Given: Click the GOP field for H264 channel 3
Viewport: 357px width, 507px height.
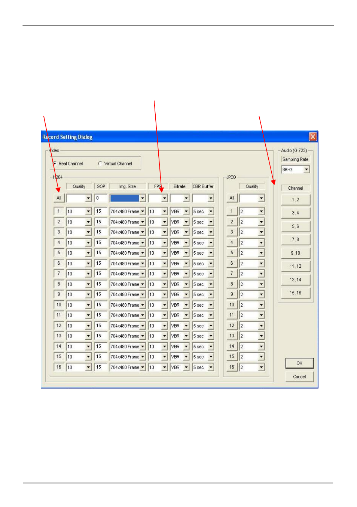Looking at the screenshot, I should (x=101, y=232).
